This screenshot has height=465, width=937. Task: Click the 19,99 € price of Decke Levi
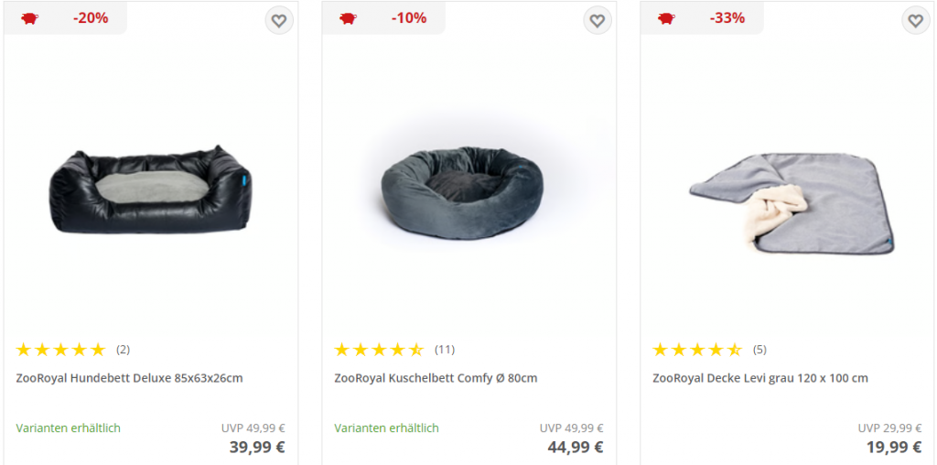pos(894,447)
